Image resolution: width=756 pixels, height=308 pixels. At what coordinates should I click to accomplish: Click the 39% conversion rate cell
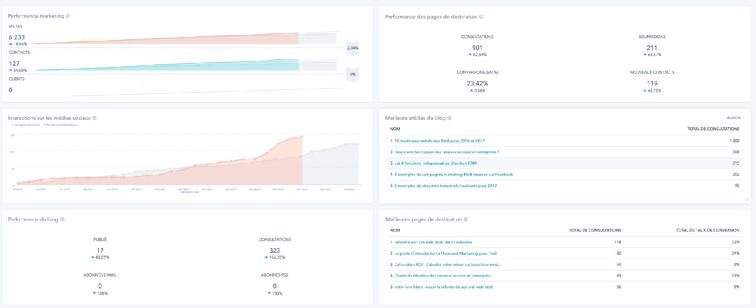[736, 253]
